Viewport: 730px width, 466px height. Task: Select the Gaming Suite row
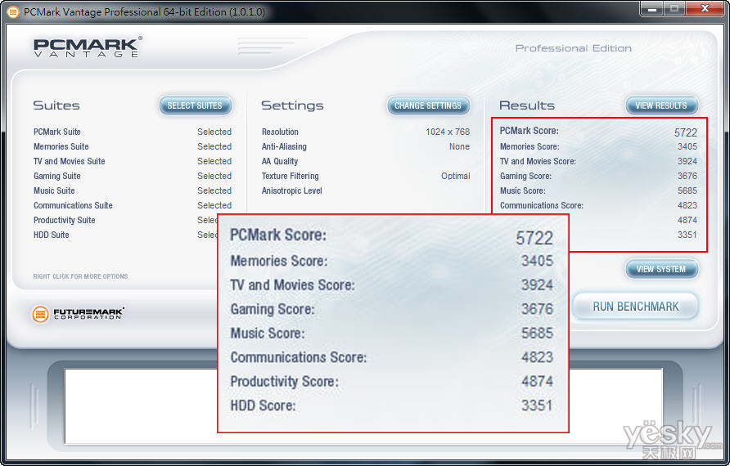133,176
